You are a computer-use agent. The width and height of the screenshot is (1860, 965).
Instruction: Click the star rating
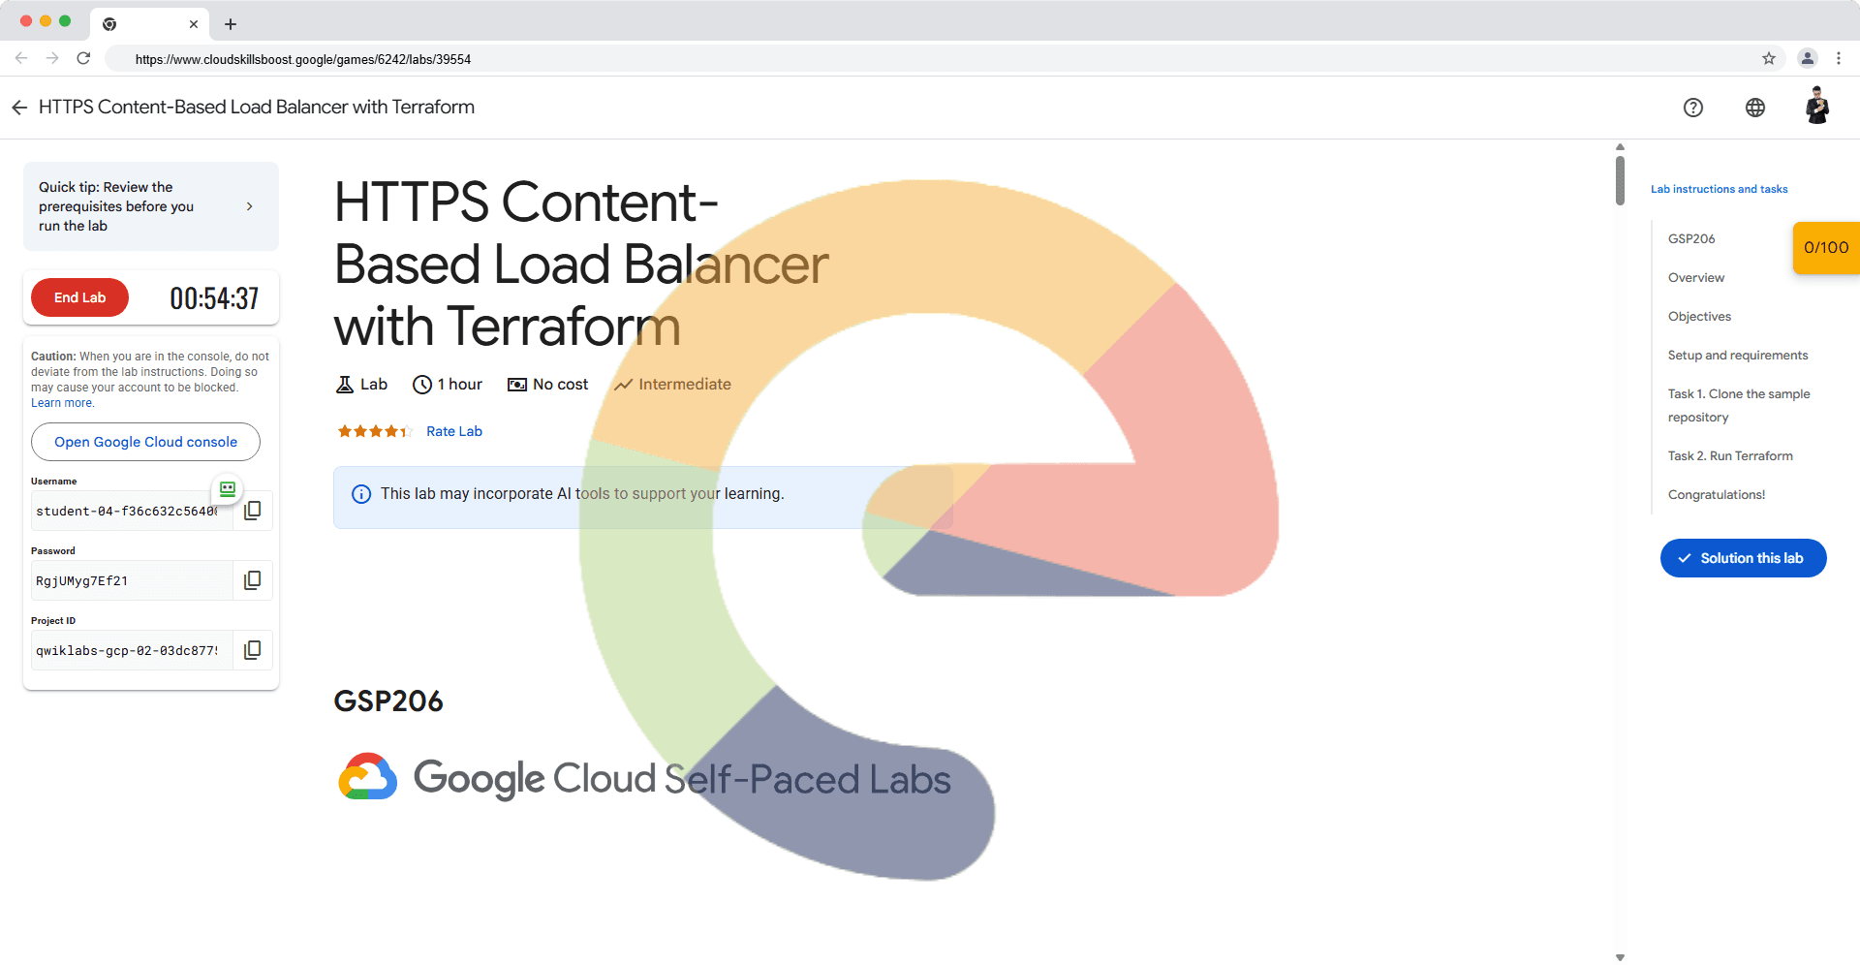click(x=375, y=431)
